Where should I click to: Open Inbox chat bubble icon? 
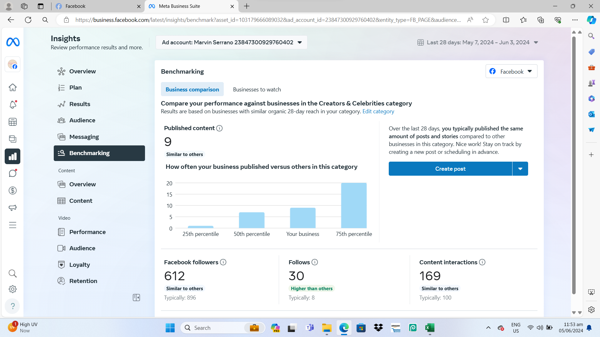tap(12, 173)
